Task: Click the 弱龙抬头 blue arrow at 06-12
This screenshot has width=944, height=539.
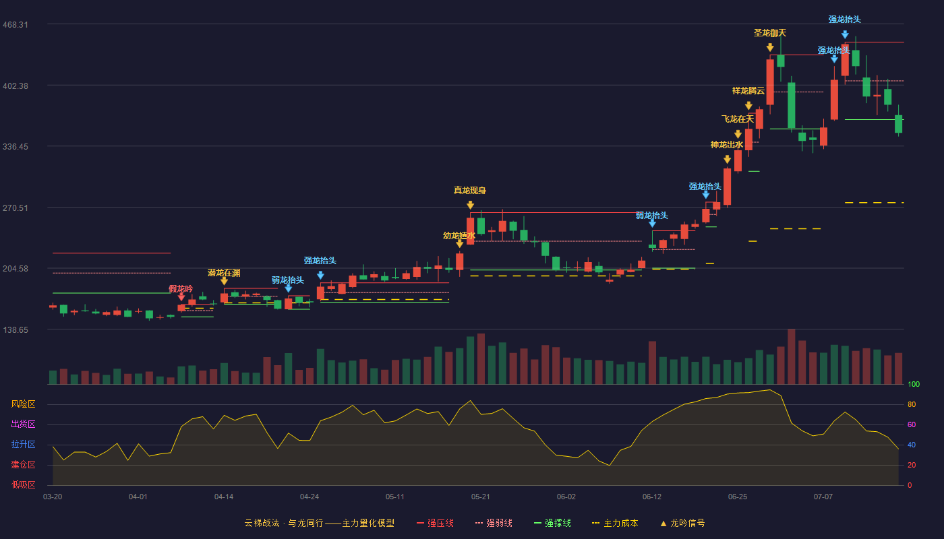Action: click(652, 224)
